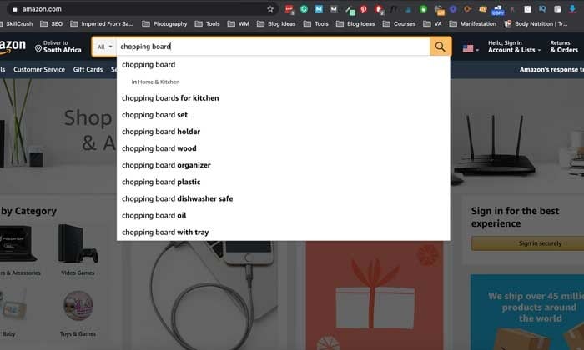The image size is (584, 350).
Task: Click the orange magnifier search button
Action: 441,47
